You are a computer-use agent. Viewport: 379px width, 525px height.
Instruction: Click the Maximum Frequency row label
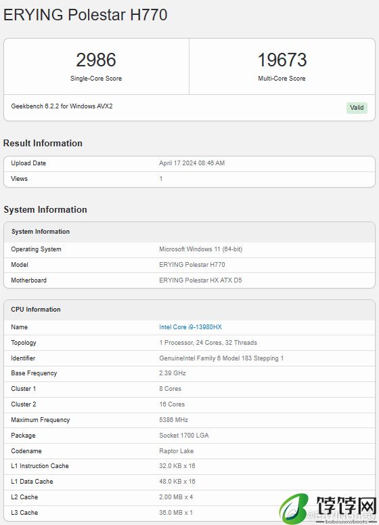(41, 420)
